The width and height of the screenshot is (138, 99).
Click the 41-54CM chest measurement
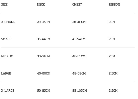[79, 39]
